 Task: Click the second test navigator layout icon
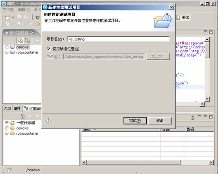click(x=27, y=41)
